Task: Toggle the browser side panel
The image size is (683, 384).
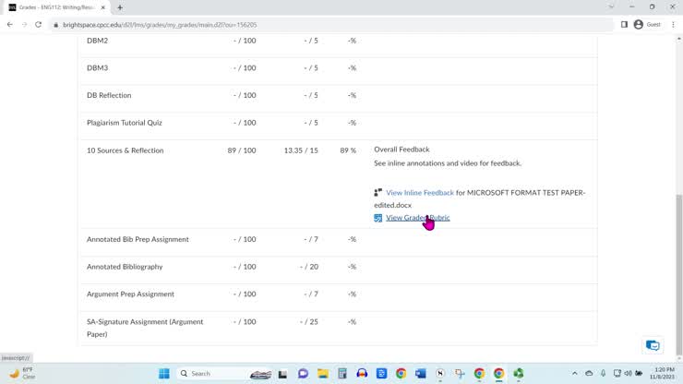Action: tap(624, 25)
